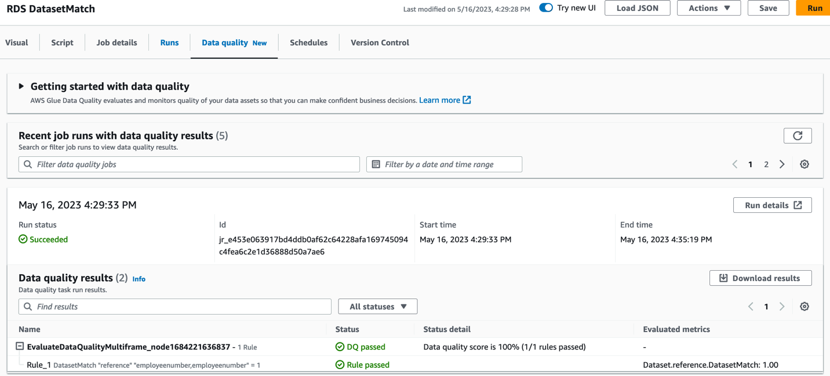Image resolution: width=830 pixels, height=376 pixels.
Task: Click the Evaluated metrics column header
Action: pyautogui.click(x=676, y=329)
